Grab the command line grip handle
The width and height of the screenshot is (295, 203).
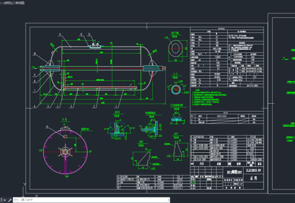pyautogui.click(x=2, y=200)
